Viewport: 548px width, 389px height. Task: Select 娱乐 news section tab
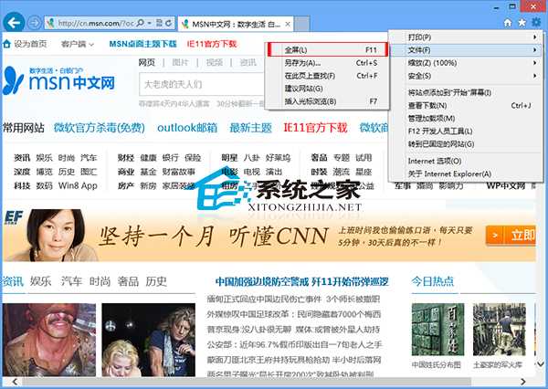point(40,281)
